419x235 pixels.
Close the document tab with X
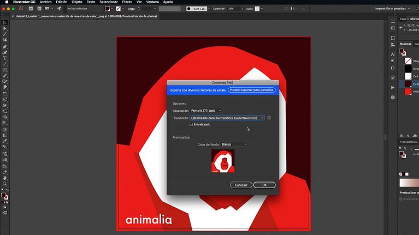point(13,16)
